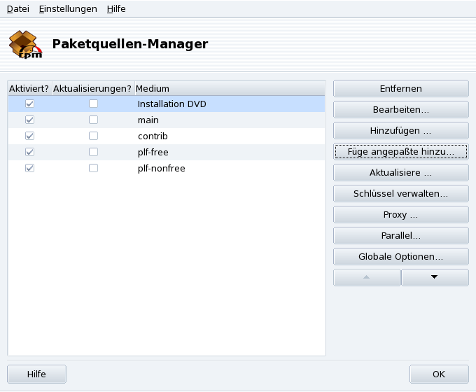Enable Aktualisierungen checkbox for contrib
Image resolution: width=476 pixels, height=392 pixels.
coord(93,136)
